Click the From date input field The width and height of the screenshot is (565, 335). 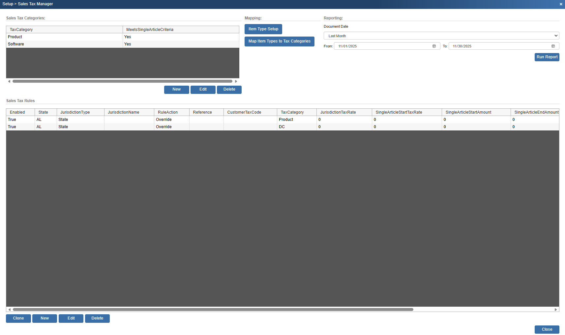click(x=382, y=46)
